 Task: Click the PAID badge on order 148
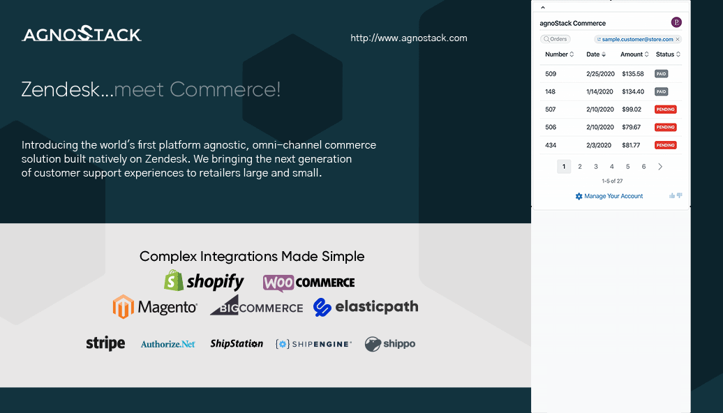661,91
